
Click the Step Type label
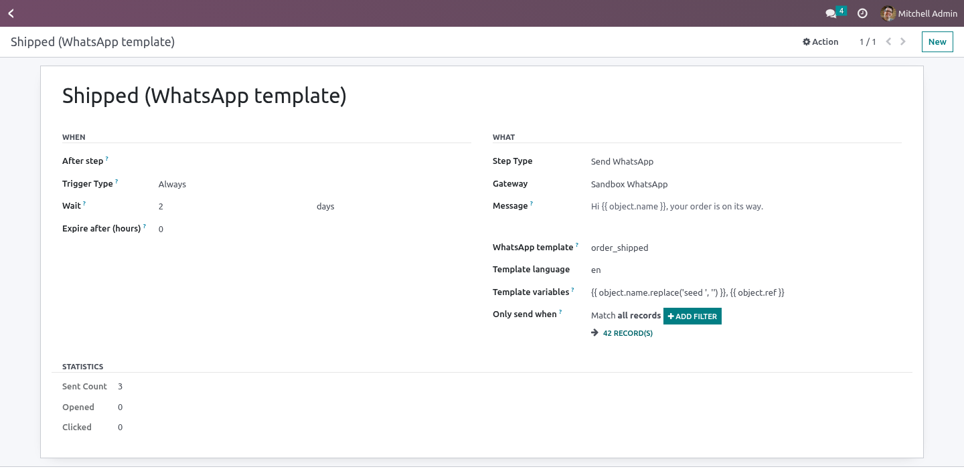[512, 161]
